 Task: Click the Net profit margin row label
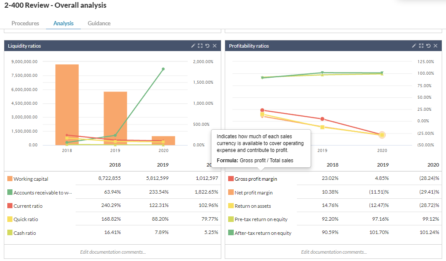tap(254, 193)
